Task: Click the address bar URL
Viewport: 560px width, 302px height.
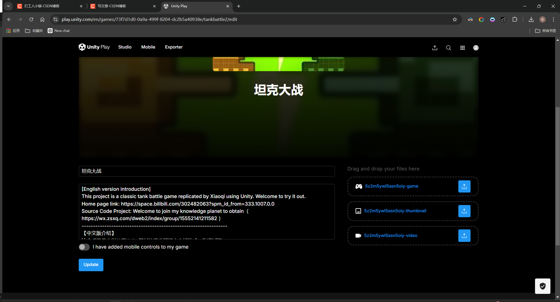Action: (x=149, y=19)
